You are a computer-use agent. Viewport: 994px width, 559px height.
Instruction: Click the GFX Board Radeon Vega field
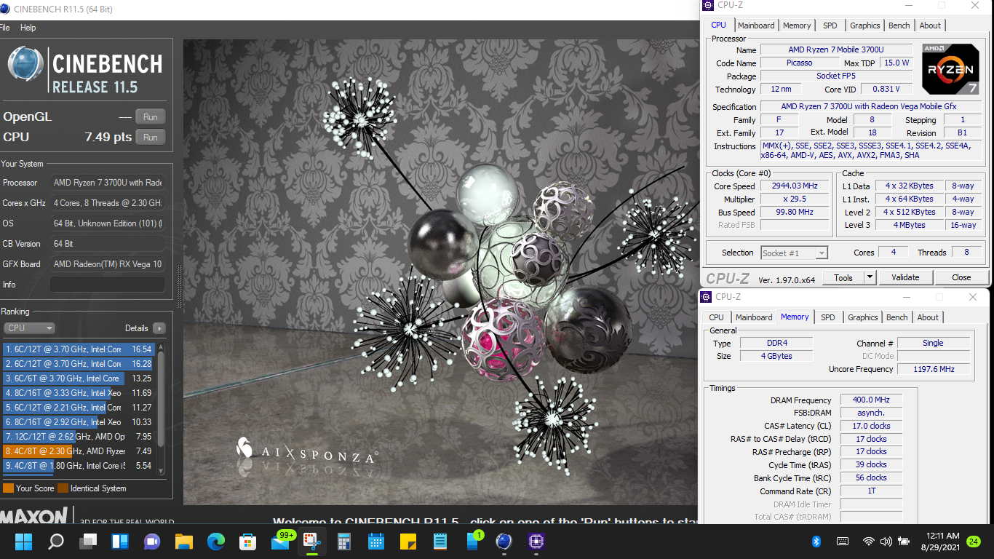pyautogui.click(x=108, y=264)
